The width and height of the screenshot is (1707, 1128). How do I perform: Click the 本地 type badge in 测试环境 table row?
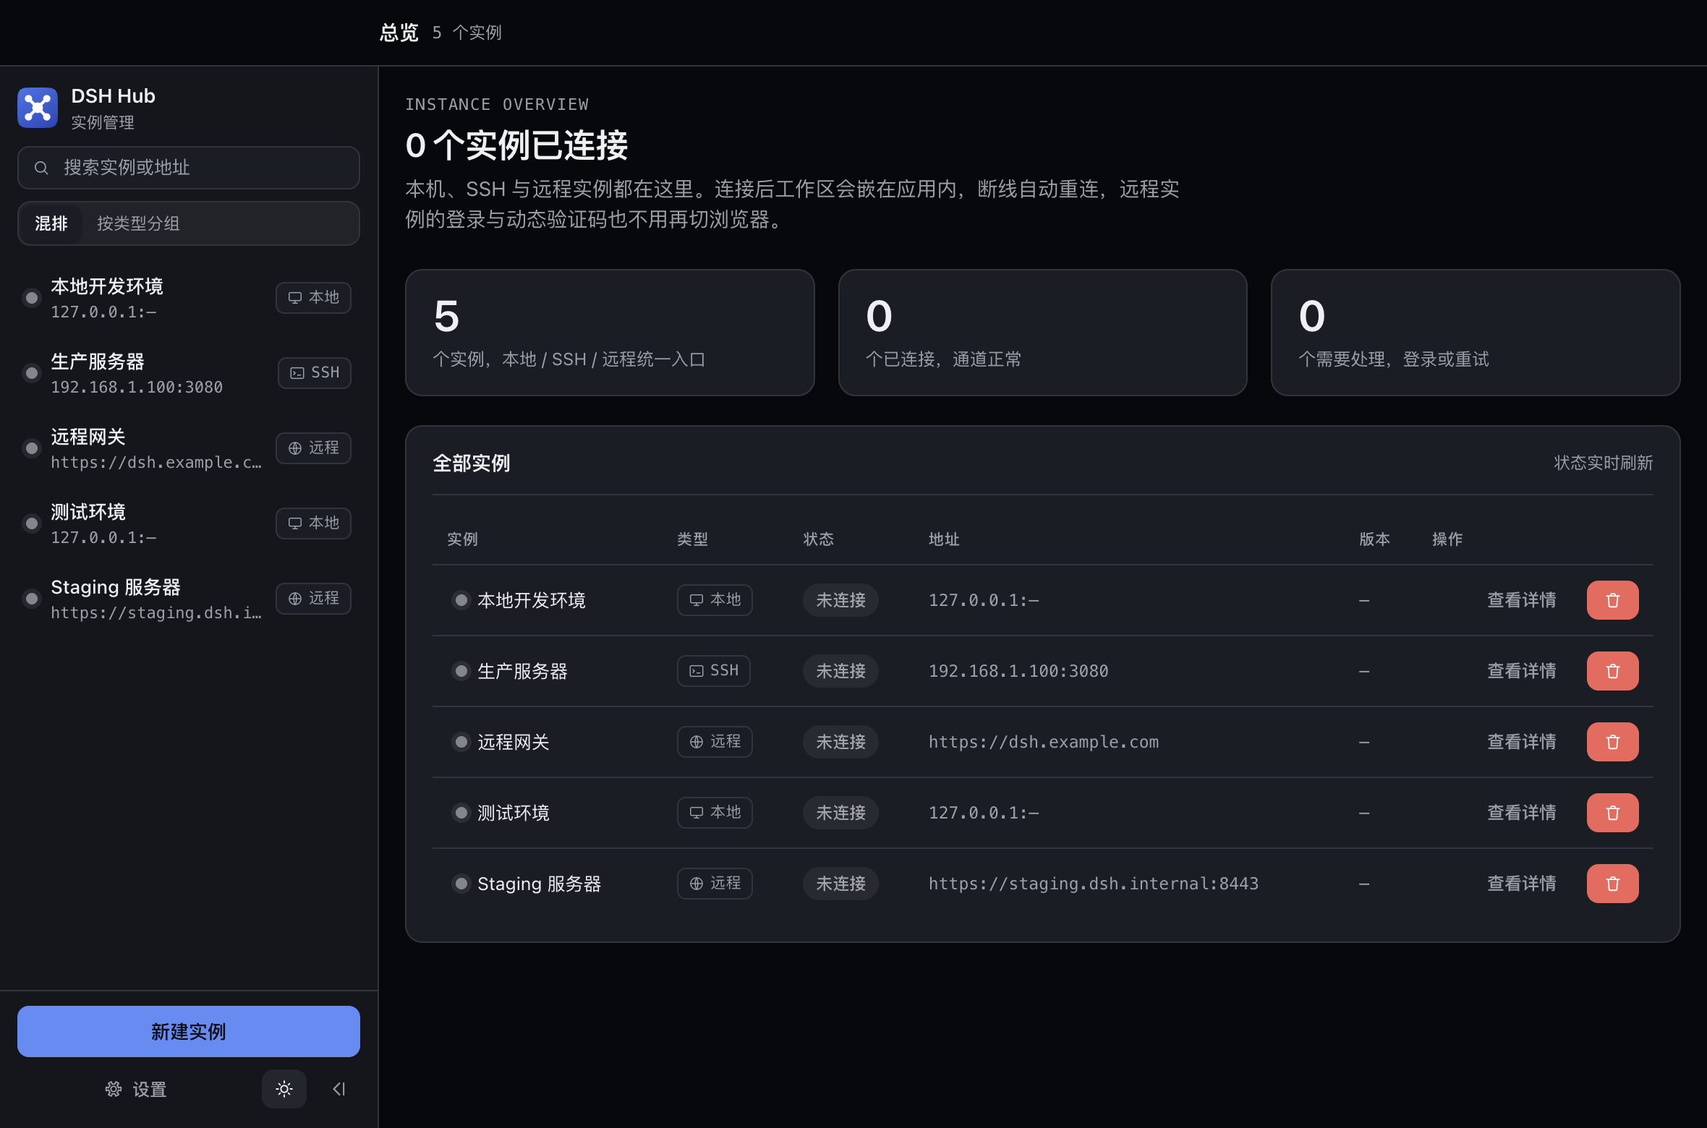coord(715,813)
